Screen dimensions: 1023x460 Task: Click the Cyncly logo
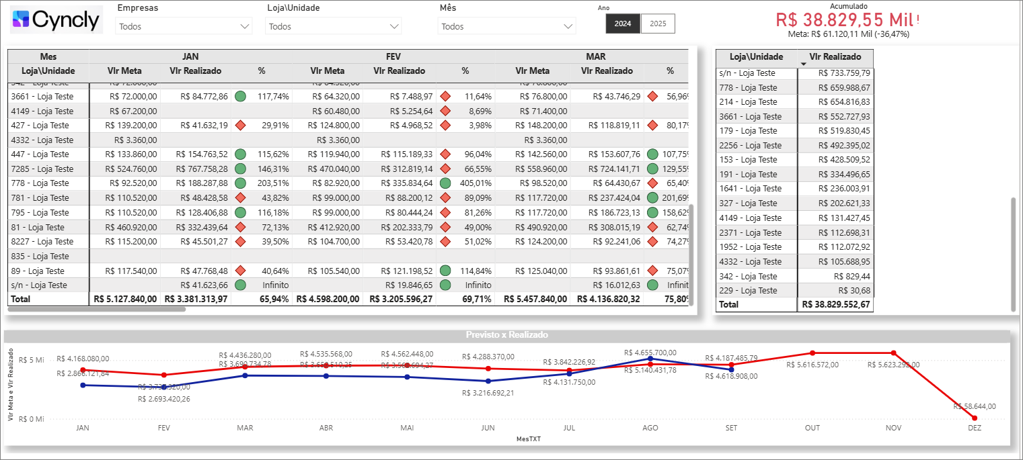[x=56, y=20]
